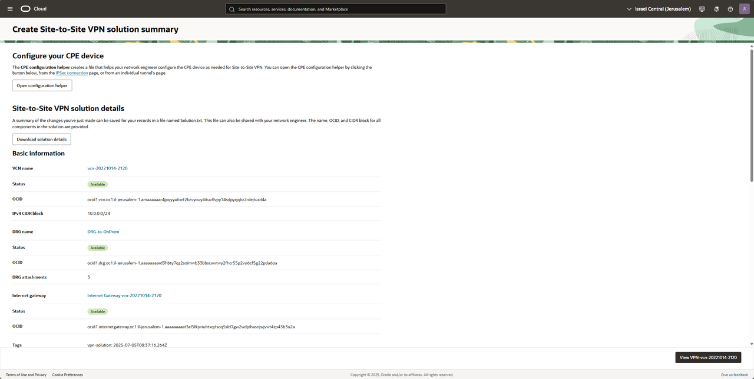Click View VPN-vcn-20221014-2120 button
The image size is (754, 379).
(x=708, y=357)
